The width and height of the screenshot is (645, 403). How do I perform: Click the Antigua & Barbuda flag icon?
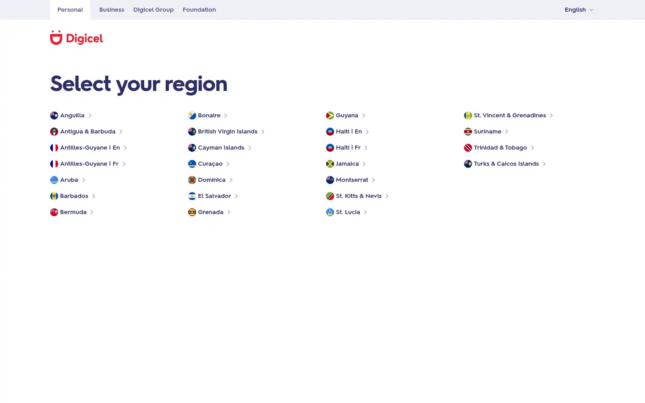click(54, 132)
